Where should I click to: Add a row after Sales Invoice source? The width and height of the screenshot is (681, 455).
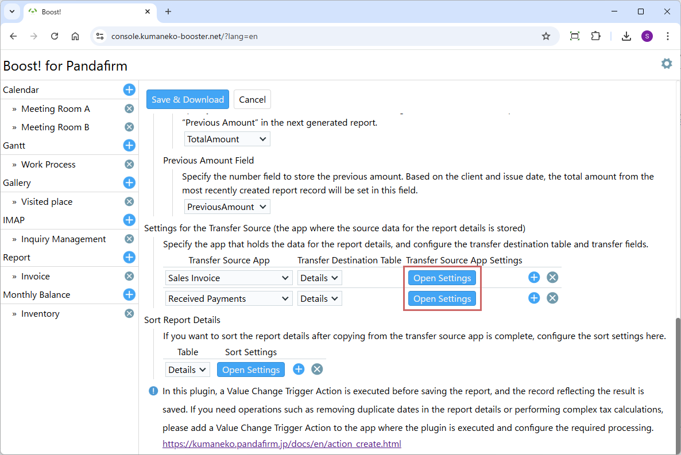pos(534,278)
